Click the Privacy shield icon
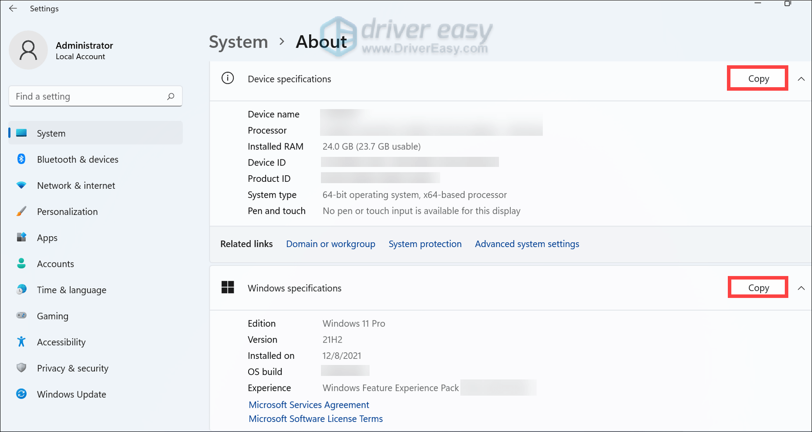This screenshot has width=812, height=432. click(21, 368)
